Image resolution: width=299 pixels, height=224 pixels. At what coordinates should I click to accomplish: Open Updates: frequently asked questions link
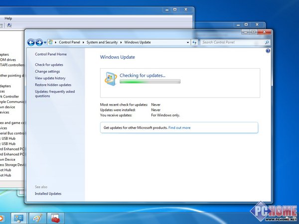point(55,94)
